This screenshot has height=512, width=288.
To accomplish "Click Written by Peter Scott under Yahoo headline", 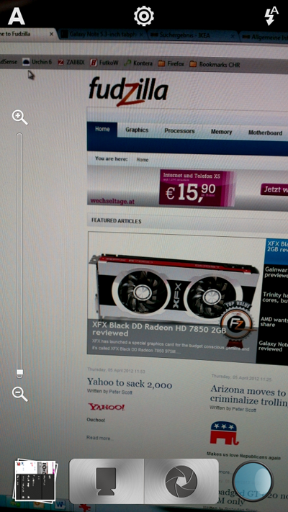I will [x=109, y=392].
